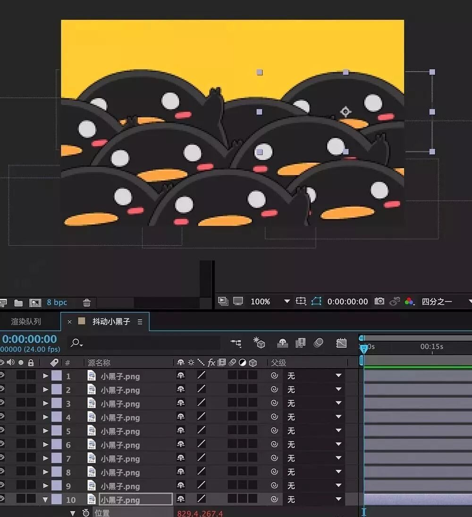472x517 pixels.
Task: Collapse layer 10 小黑子.png
Action: (x=45, y=500)
